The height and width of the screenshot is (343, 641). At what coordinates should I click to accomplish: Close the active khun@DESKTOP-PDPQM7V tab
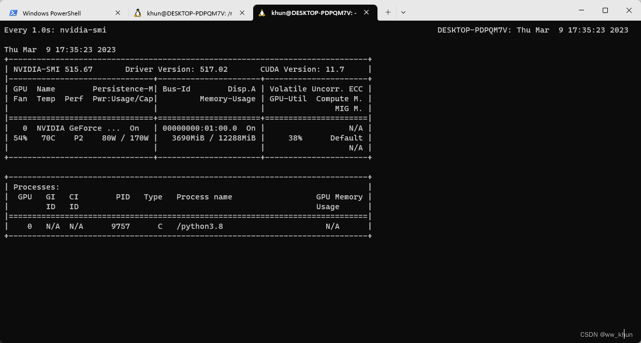[367, 12]
